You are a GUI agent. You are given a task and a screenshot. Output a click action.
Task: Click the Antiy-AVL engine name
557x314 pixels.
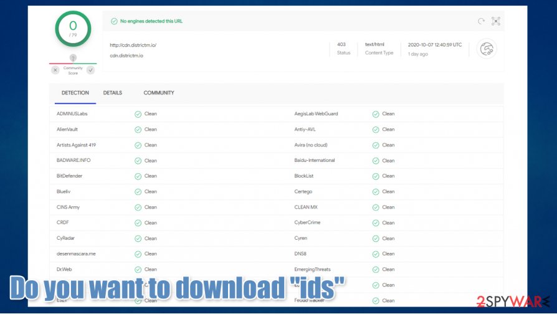pyautogui.click(x=305, y=130)
